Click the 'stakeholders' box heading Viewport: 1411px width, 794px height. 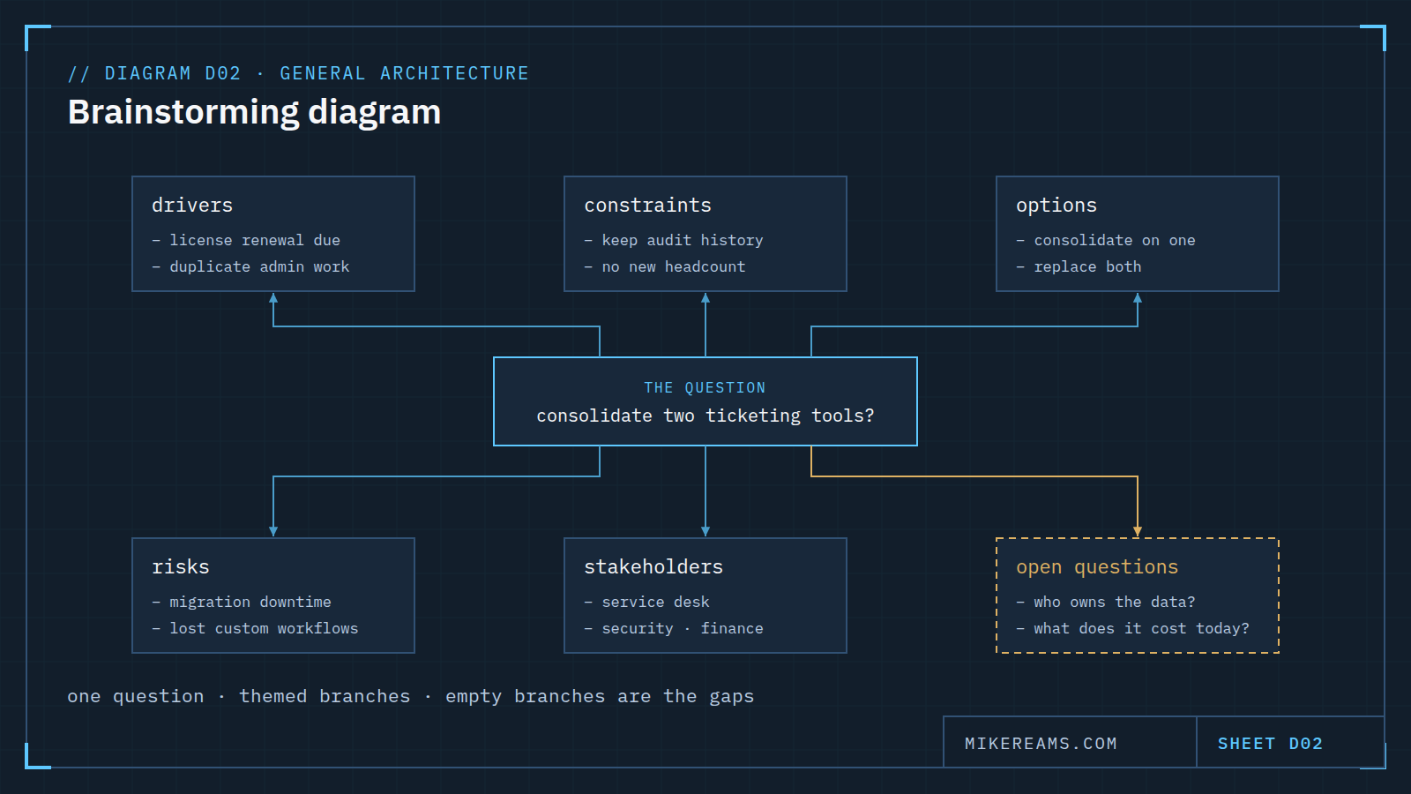click(x=653, y=567)
